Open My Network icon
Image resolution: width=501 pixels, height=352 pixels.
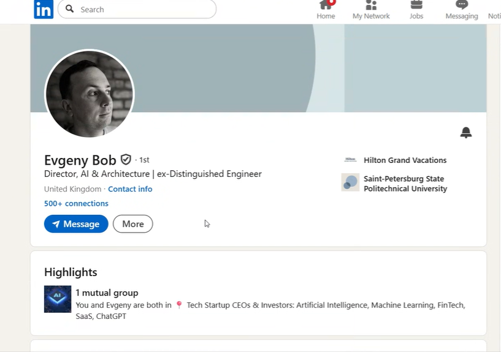point(371,6)
